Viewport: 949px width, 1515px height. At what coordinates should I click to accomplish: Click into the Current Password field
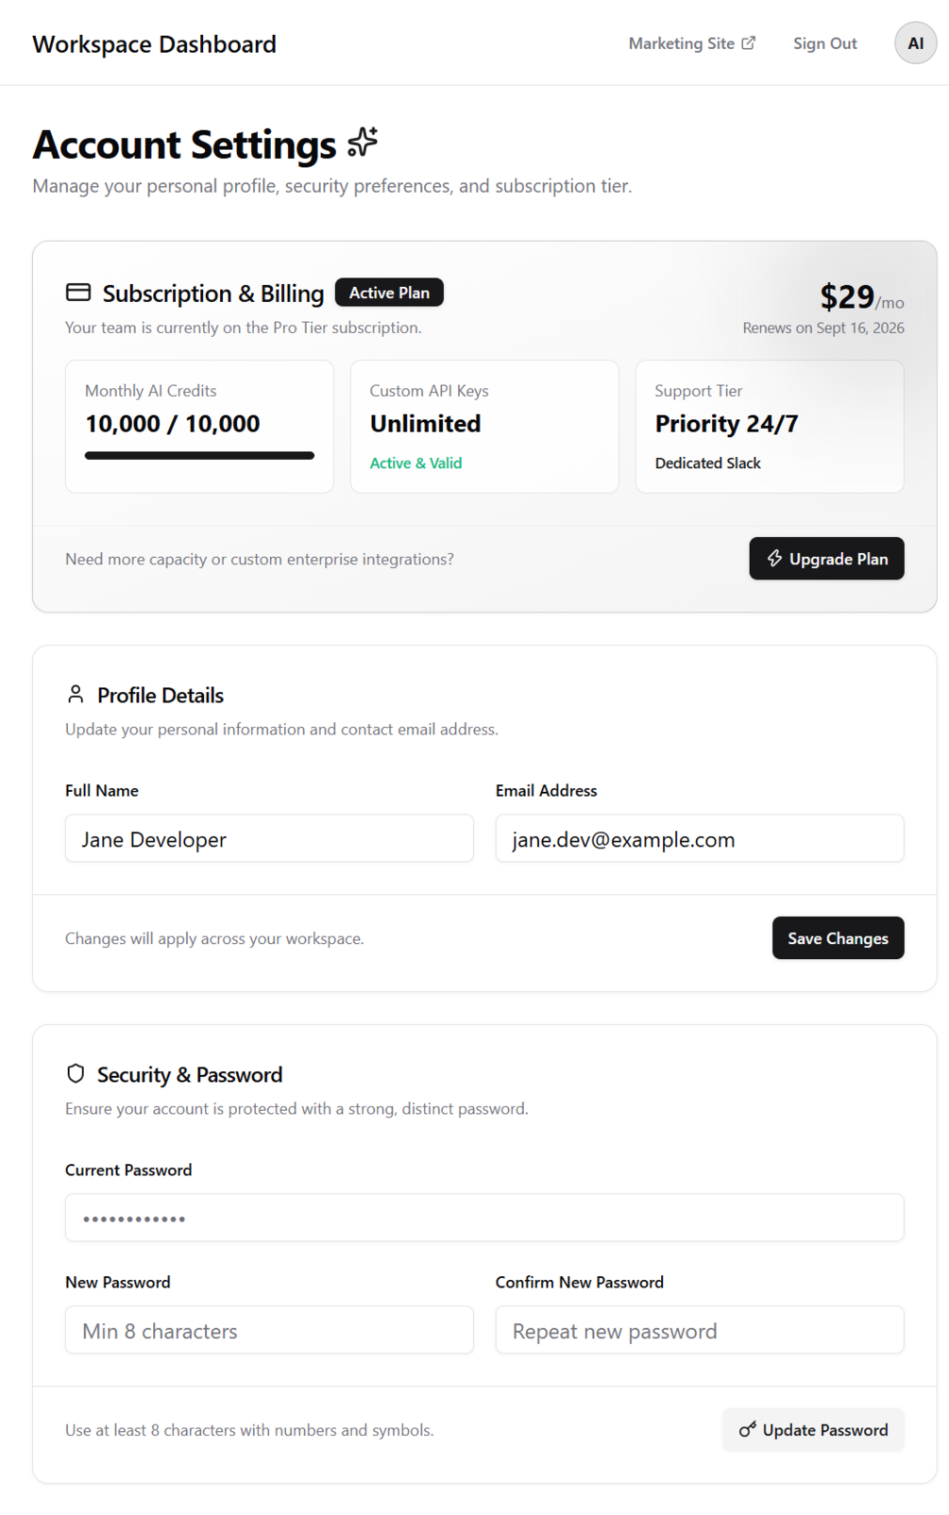(484, 1218)
